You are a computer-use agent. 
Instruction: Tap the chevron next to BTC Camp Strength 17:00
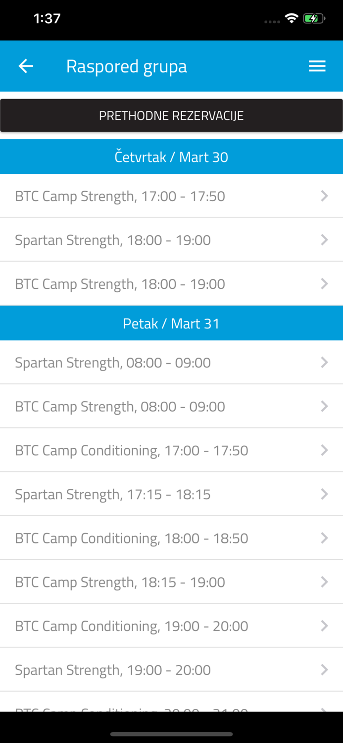click(325, 195)
